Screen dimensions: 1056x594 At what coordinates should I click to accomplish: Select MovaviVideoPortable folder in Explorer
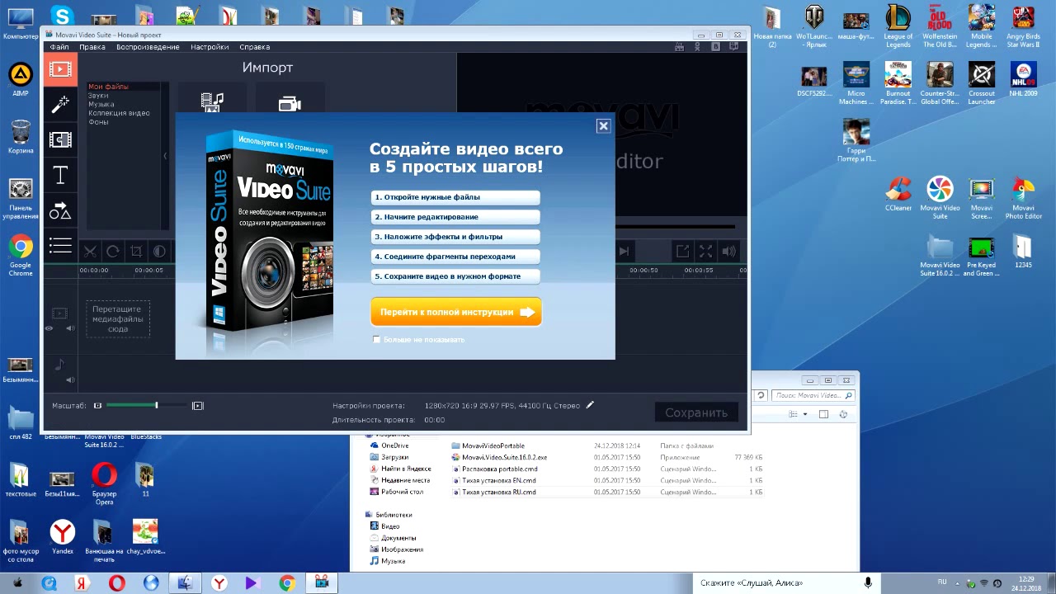pos(488,445)
